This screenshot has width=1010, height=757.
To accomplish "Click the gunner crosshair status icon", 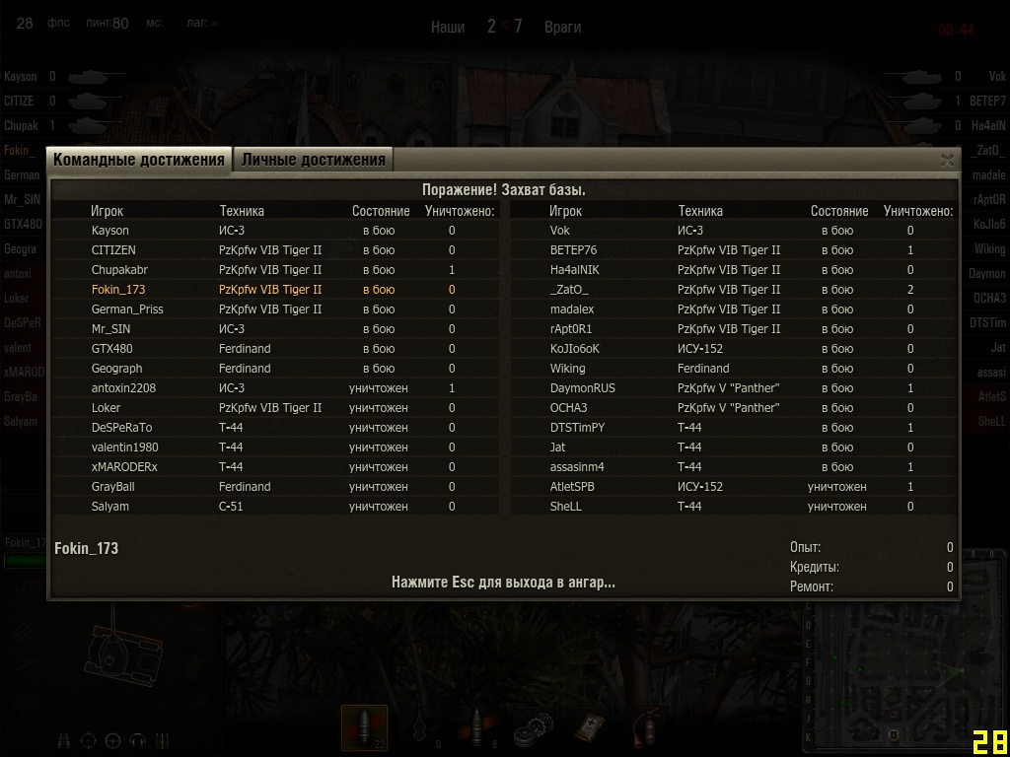I will pos(88,741).
